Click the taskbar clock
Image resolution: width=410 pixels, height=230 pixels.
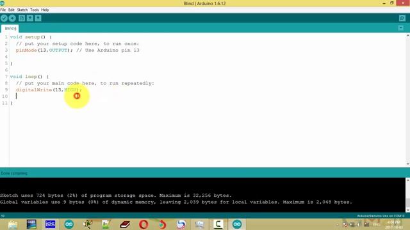(x=393, y=225)
